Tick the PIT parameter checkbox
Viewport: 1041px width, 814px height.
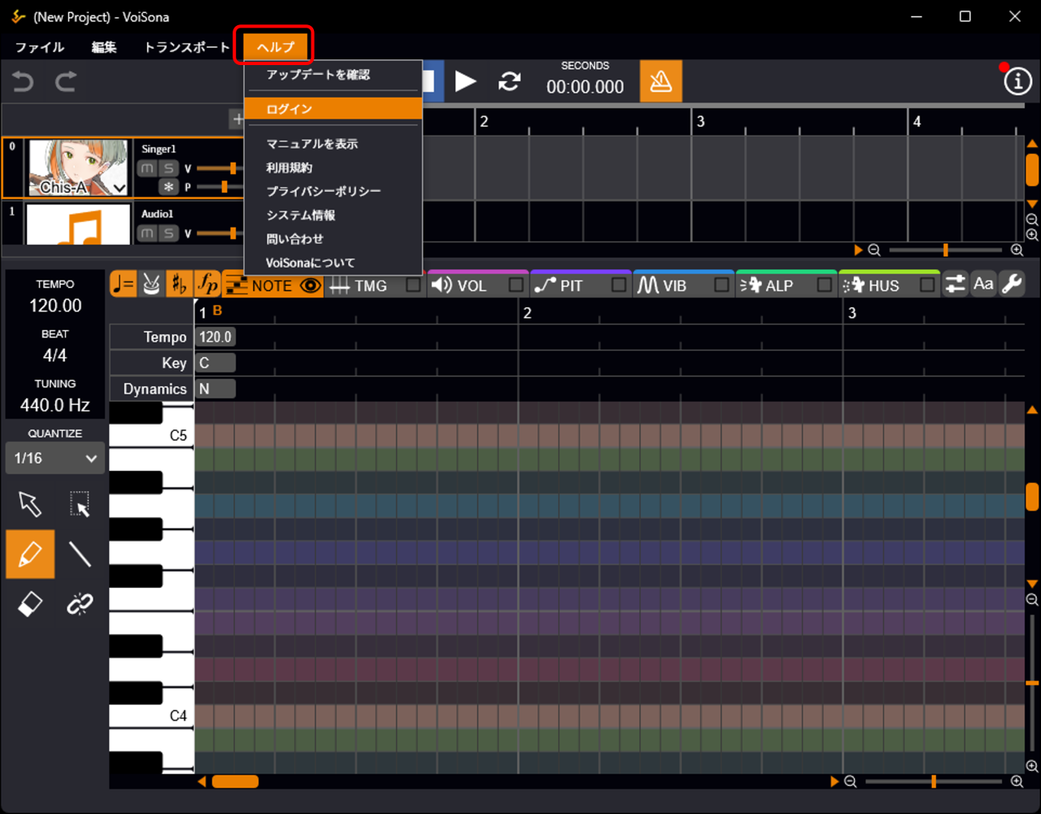pos(619,285)
